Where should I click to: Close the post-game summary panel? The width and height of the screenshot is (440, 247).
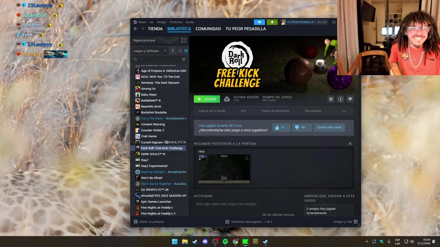(x=350, y=144)
